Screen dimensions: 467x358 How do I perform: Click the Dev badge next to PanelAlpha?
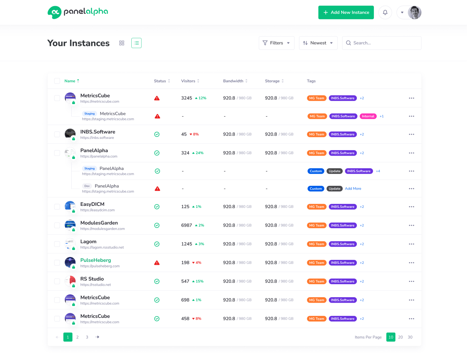click(x=87, y=186)
